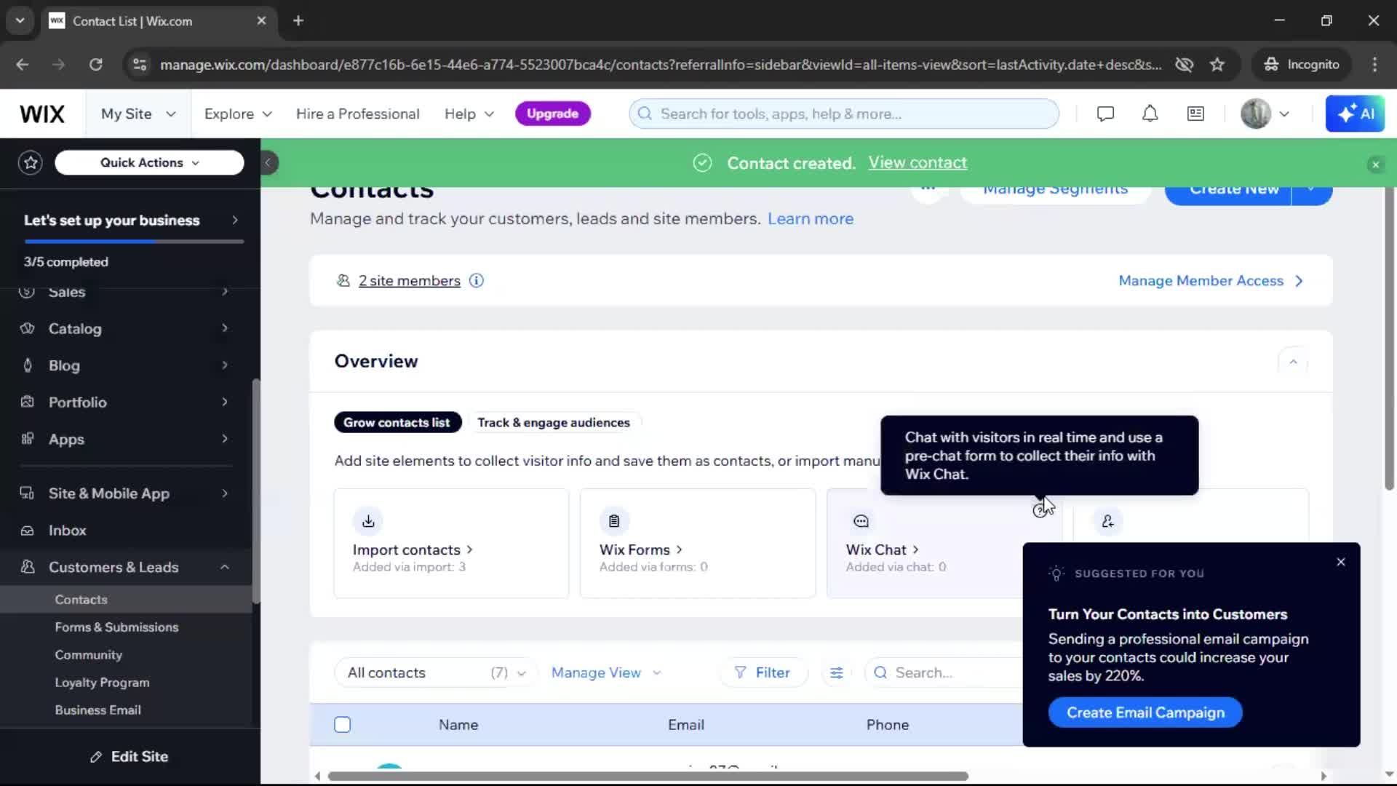
Task: Click the Phone column header
Action: [888, 725]
